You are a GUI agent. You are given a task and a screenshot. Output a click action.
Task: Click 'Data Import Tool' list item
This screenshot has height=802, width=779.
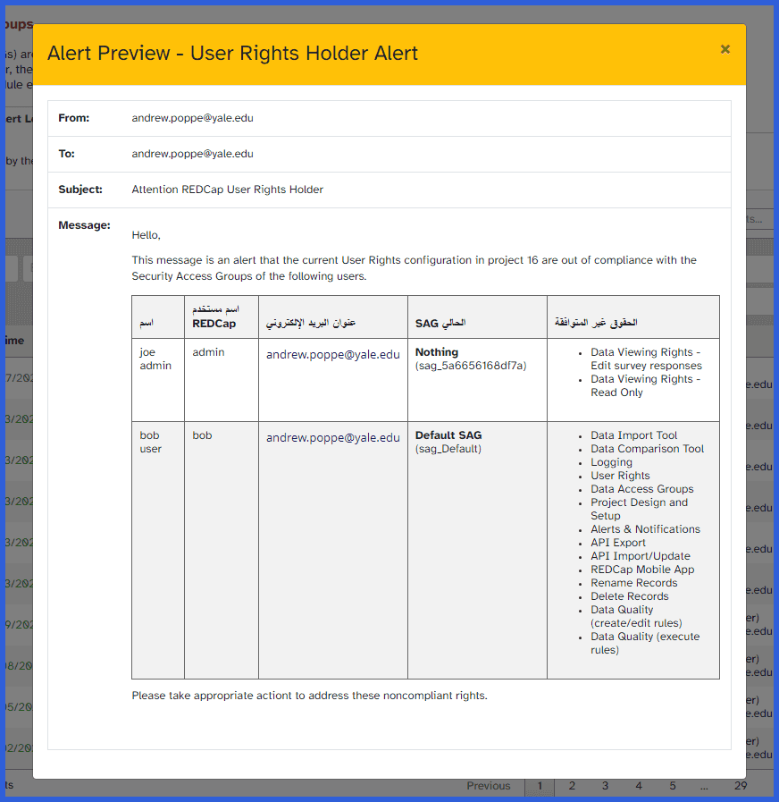pyautogui.click(x=634, y=435)
